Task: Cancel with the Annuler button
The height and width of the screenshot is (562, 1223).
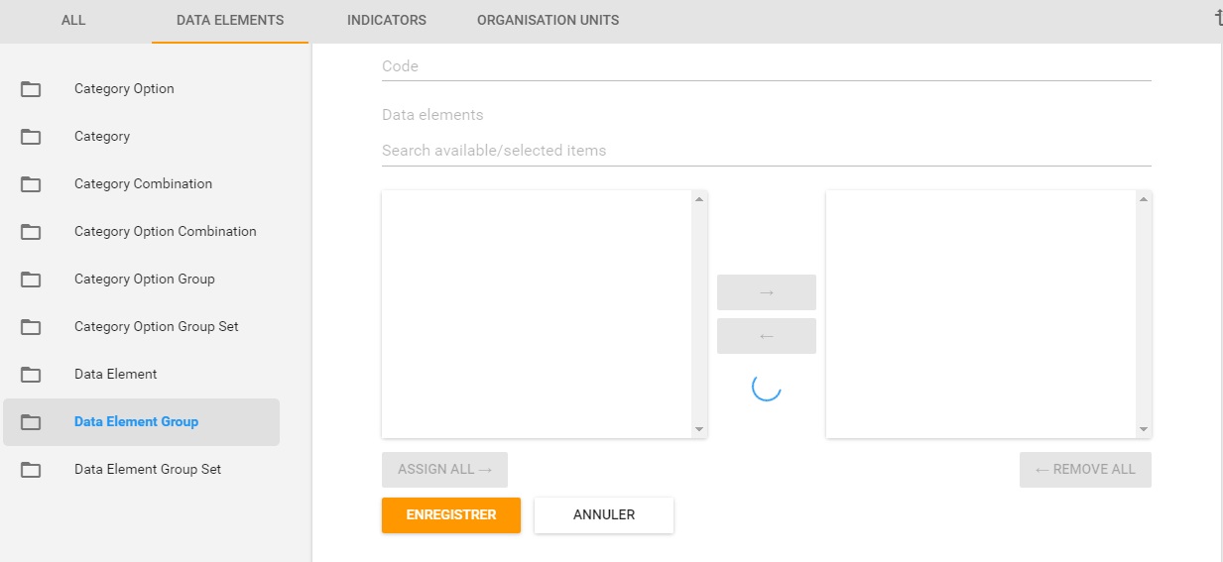Action: (x=604, y=515)
